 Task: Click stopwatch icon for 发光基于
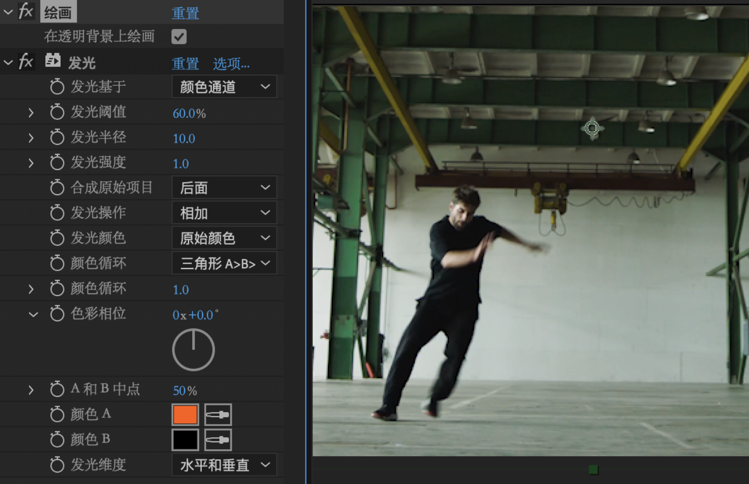[x=57, y=87]
